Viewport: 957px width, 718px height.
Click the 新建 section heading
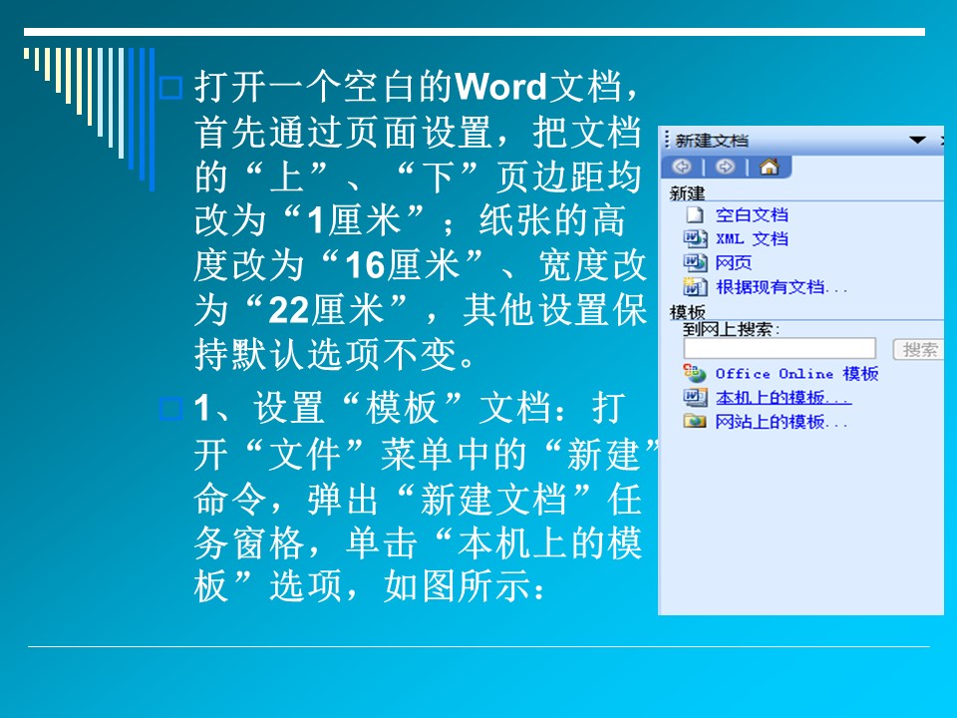coord(687,193)
